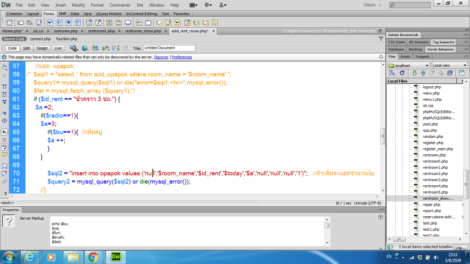Open the Local view dropdown

coord(450,65)
